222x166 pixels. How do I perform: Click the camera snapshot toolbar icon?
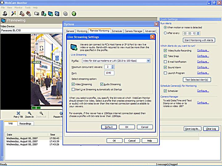click(37, 14)
